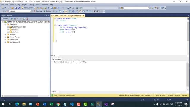The height and width of the screenshot is (107, 190).
Task: Click the Save All icon
Action: pyautogui.click(x=19, y=8)
